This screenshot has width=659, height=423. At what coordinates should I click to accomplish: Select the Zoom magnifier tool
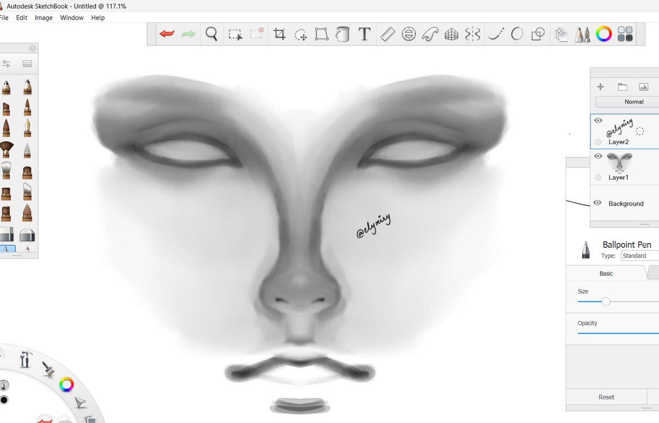pos(211,34)
